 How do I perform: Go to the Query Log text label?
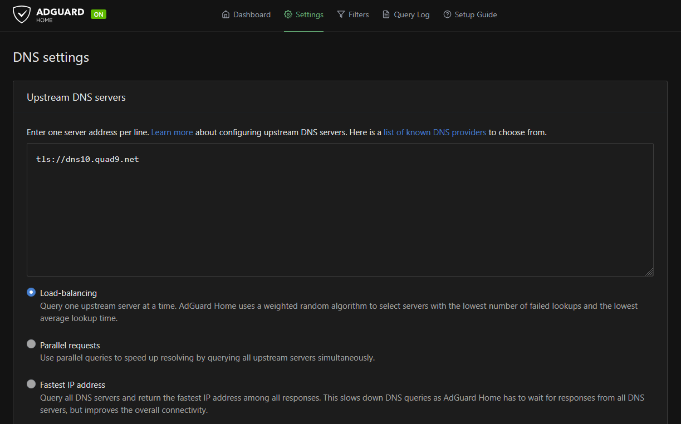click(411, 15)
